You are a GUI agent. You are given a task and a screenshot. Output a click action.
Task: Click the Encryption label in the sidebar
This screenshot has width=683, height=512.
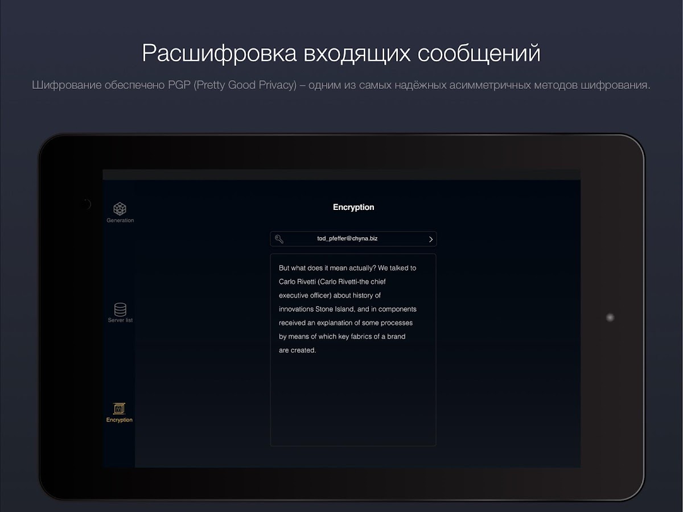[120, 420]
